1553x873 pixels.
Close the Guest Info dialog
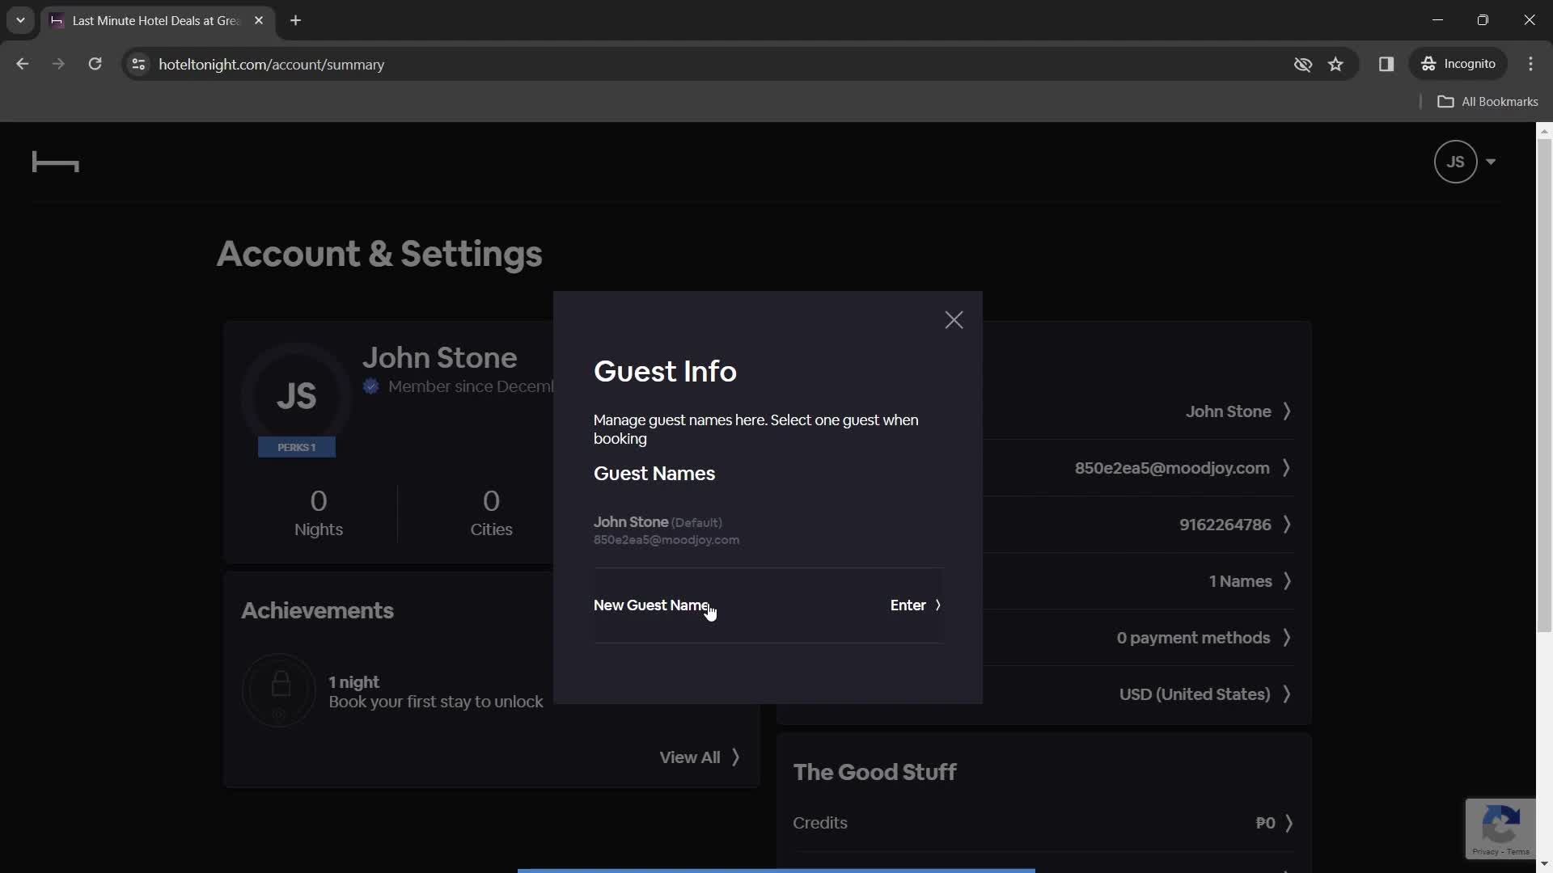[954, 320]
